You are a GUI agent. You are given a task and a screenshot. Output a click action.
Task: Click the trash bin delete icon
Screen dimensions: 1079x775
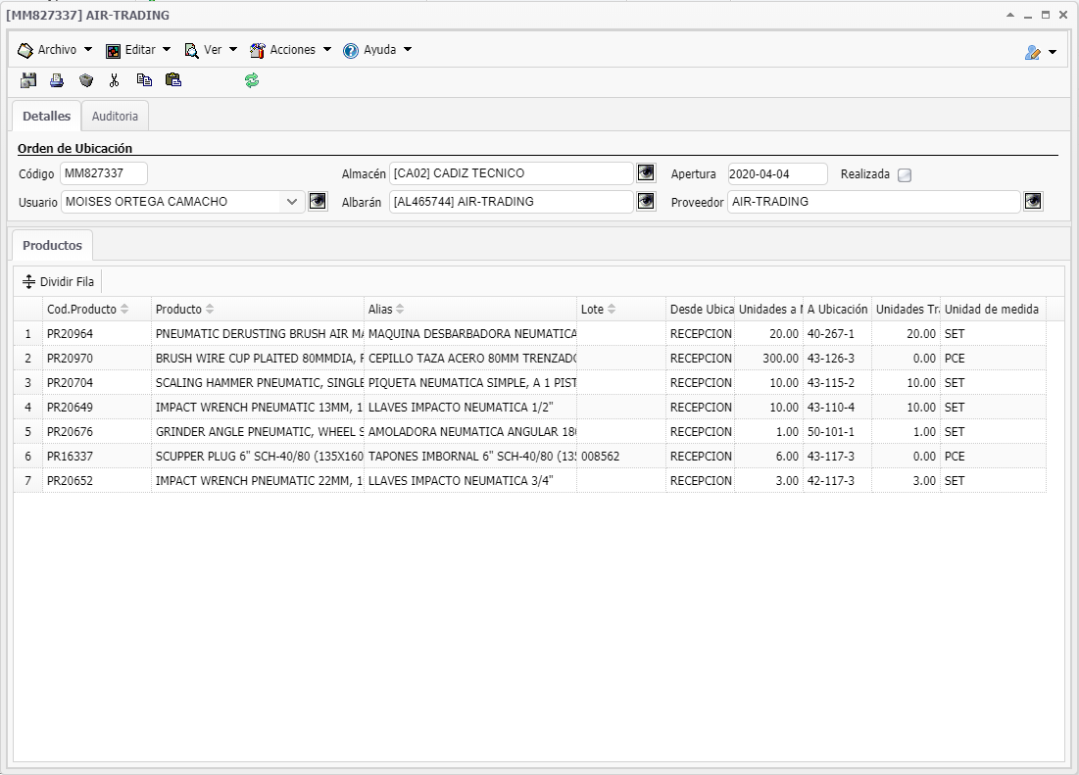(x=86, y=81)
